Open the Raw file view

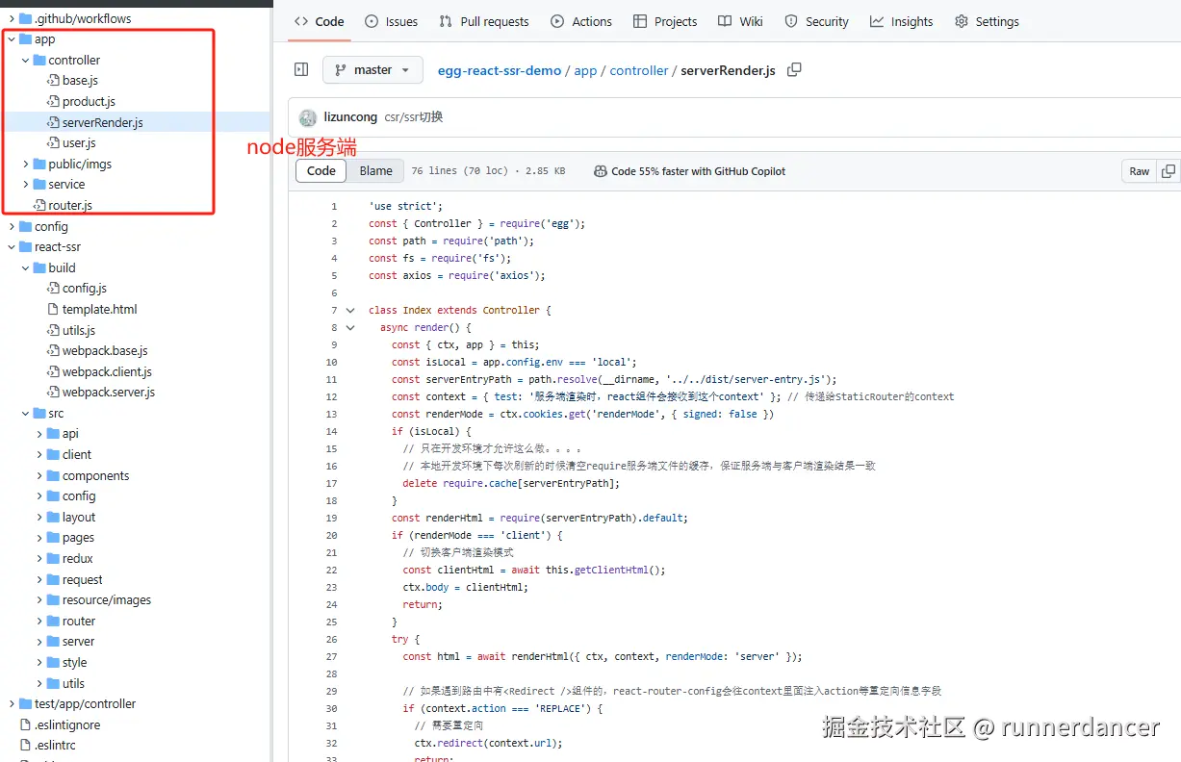(x=1140, y=171)
